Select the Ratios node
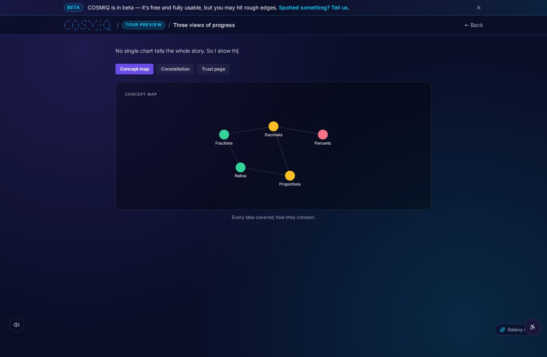Viewport: 547px width, 357px height. click(240, 167)
